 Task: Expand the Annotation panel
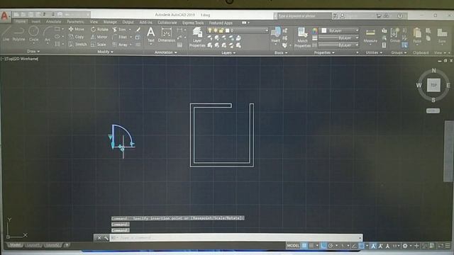(x=165, y=52)
